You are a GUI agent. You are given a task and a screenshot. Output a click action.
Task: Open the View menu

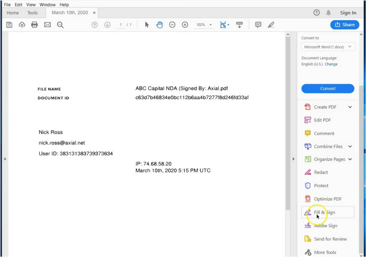(x=31, y=4)
